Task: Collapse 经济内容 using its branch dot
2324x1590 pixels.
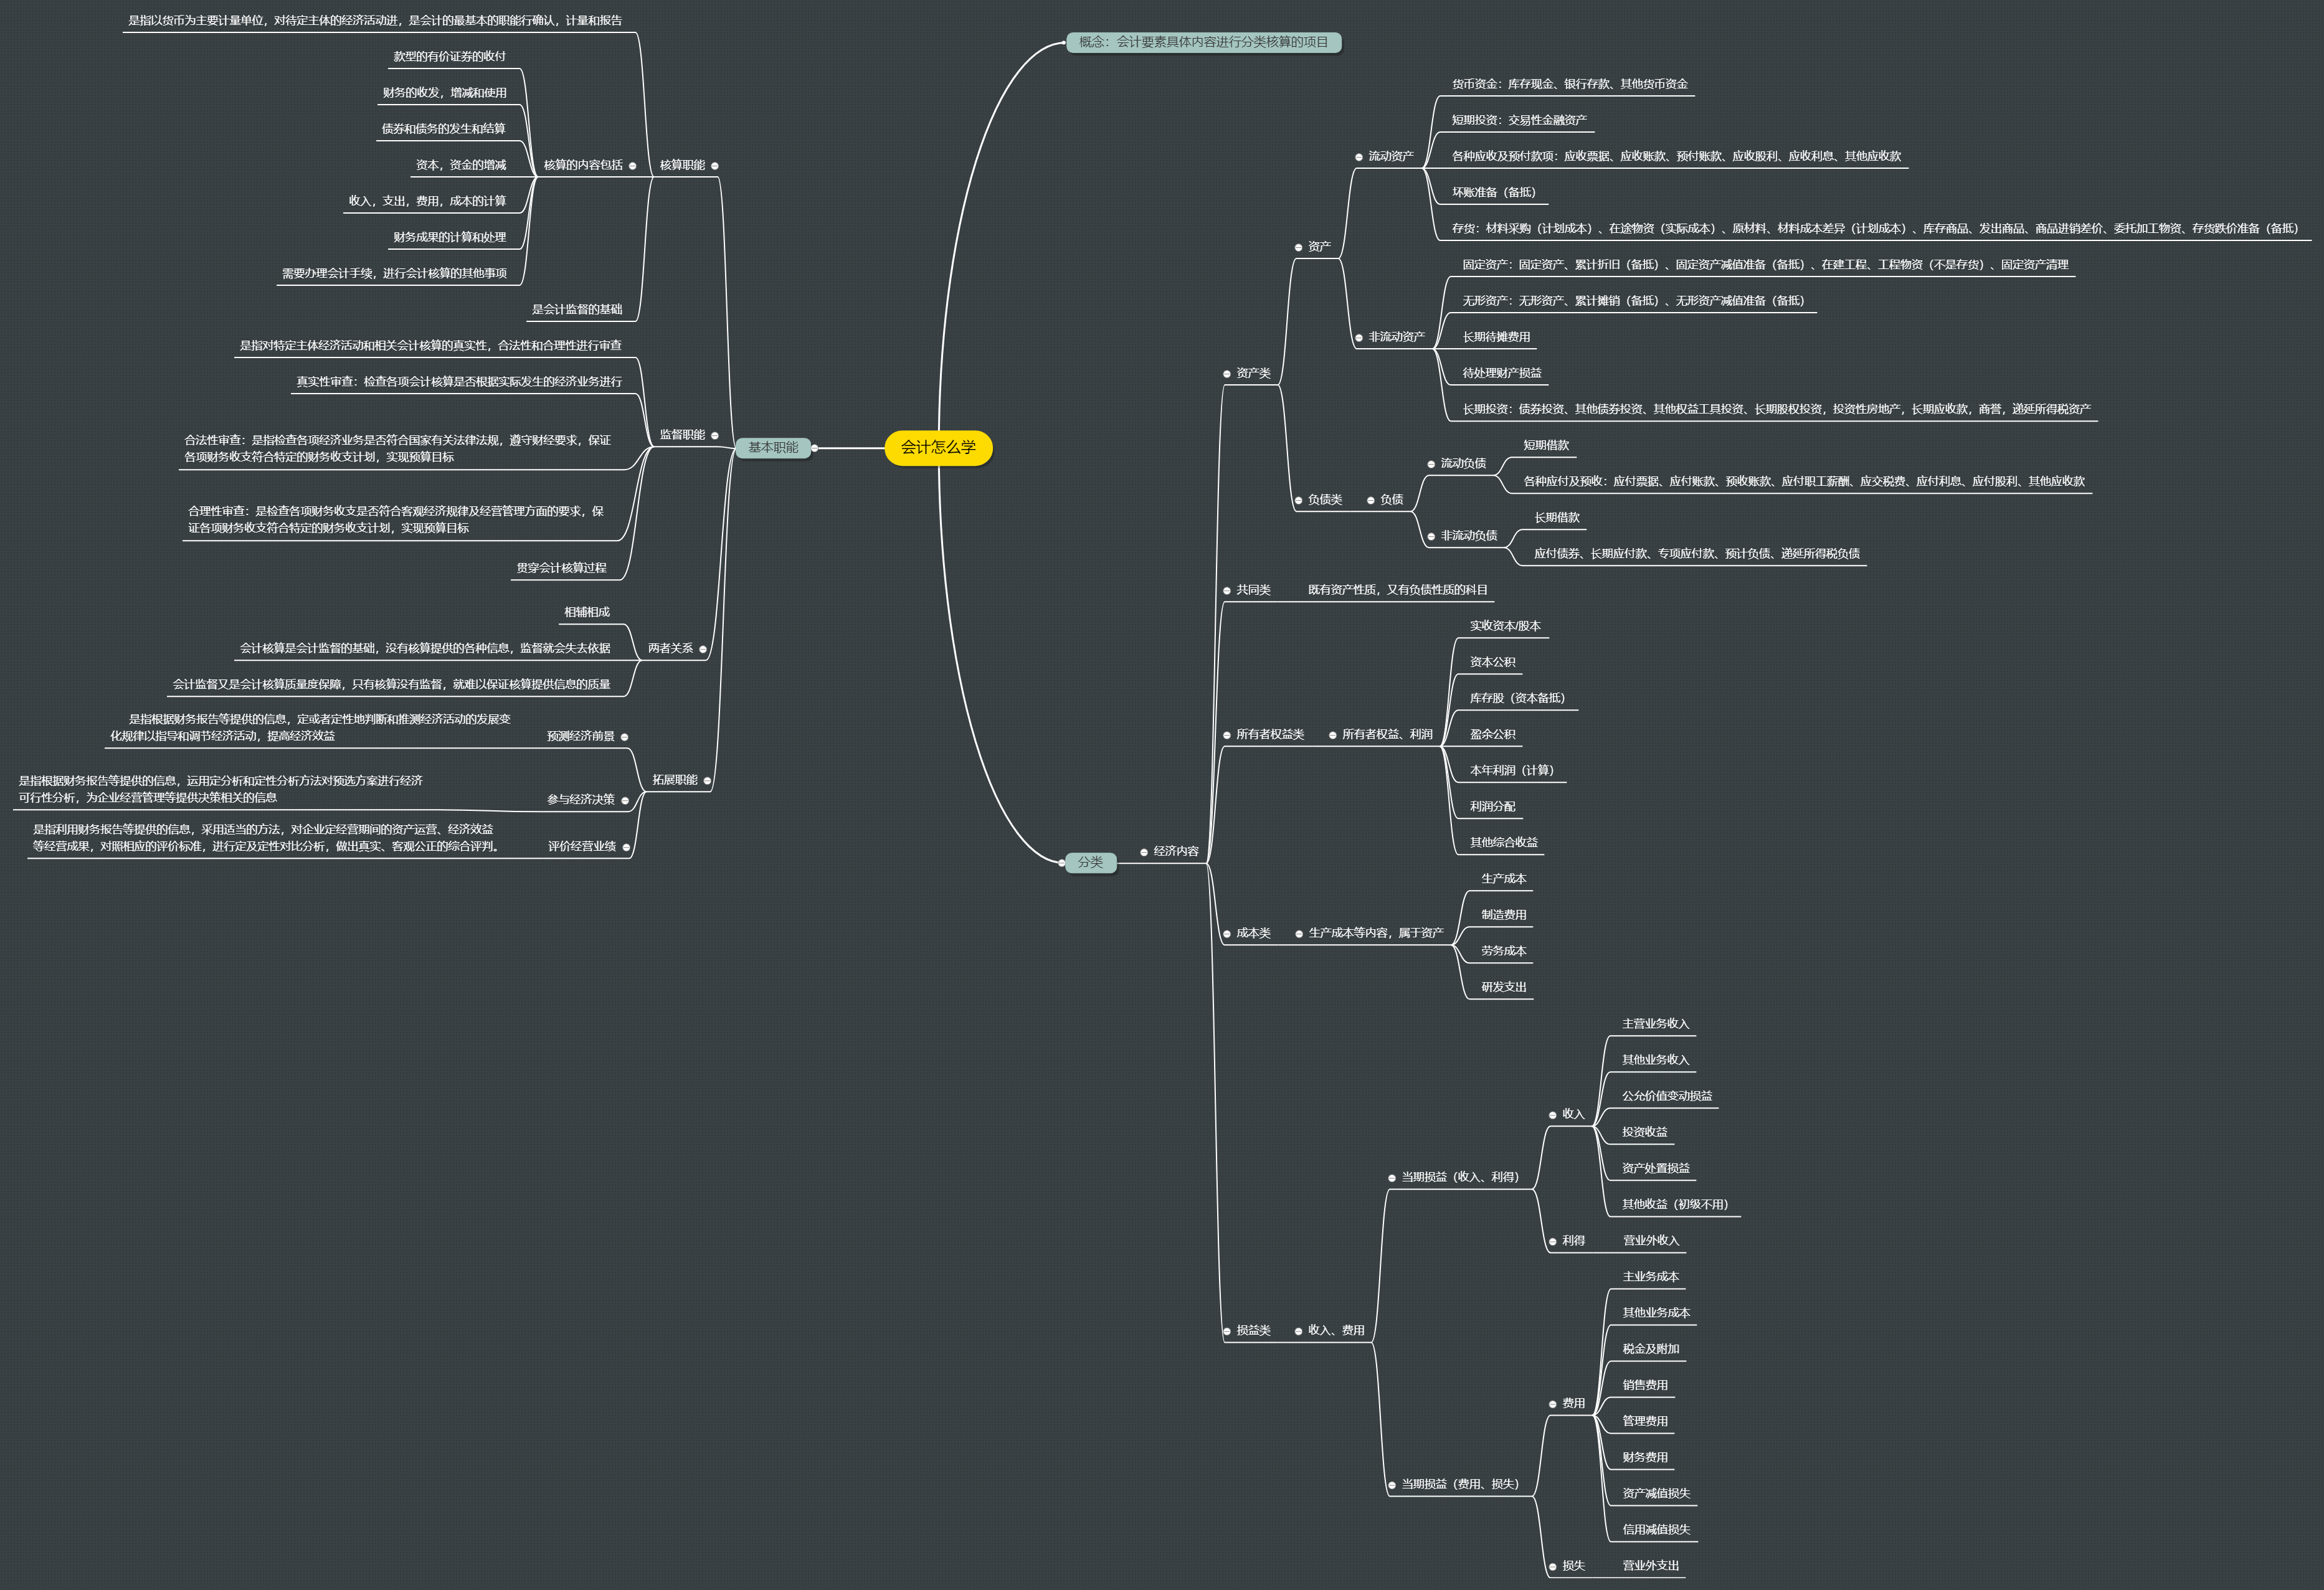Action: tap(1144, 852)
